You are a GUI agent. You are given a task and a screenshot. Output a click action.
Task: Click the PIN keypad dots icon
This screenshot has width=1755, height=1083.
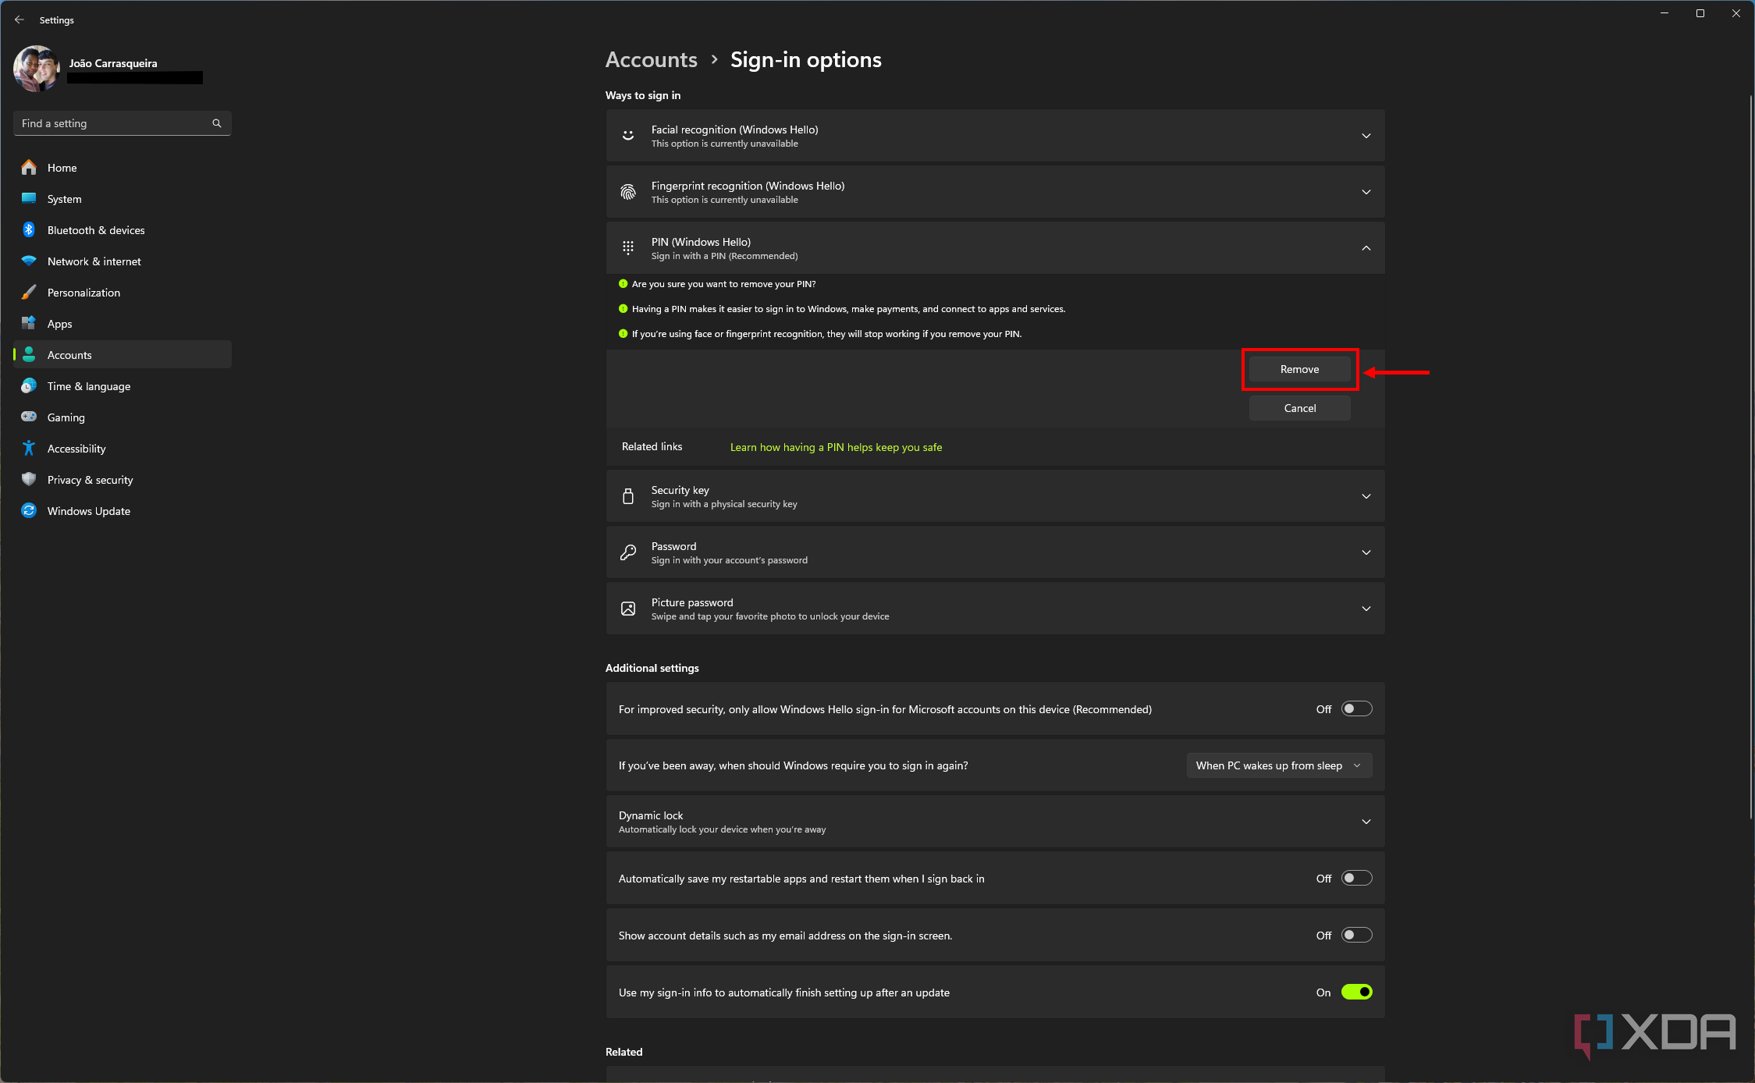(x=628, y=248)
